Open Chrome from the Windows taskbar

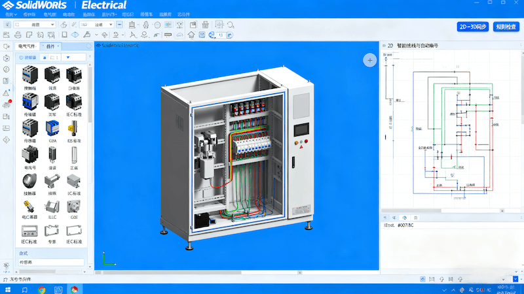coord(42,289)
